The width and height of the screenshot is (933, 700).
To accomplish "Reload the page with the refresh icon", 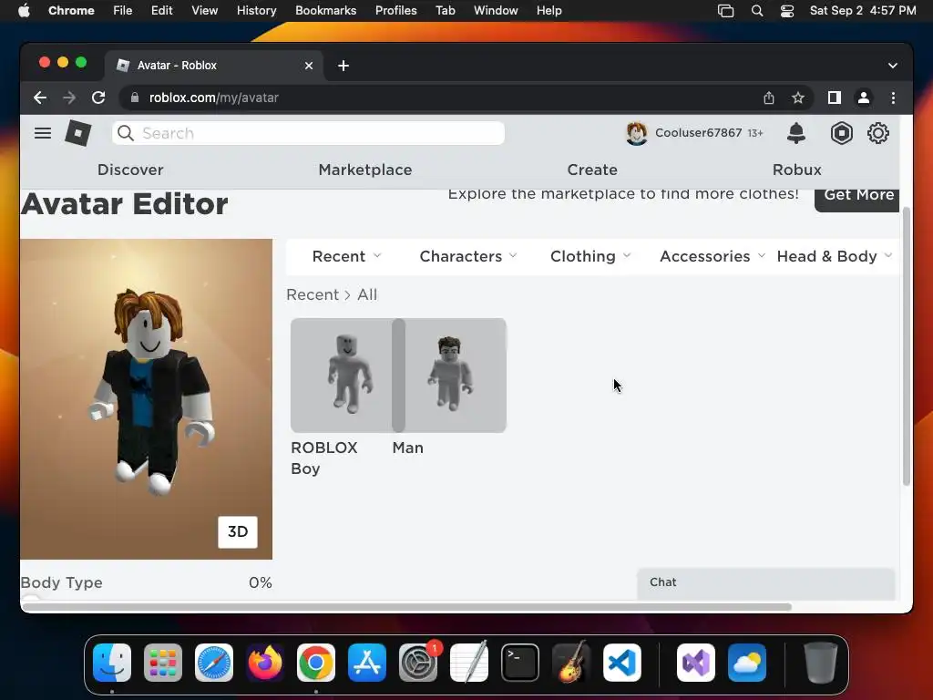I will [x=98, y=98].
